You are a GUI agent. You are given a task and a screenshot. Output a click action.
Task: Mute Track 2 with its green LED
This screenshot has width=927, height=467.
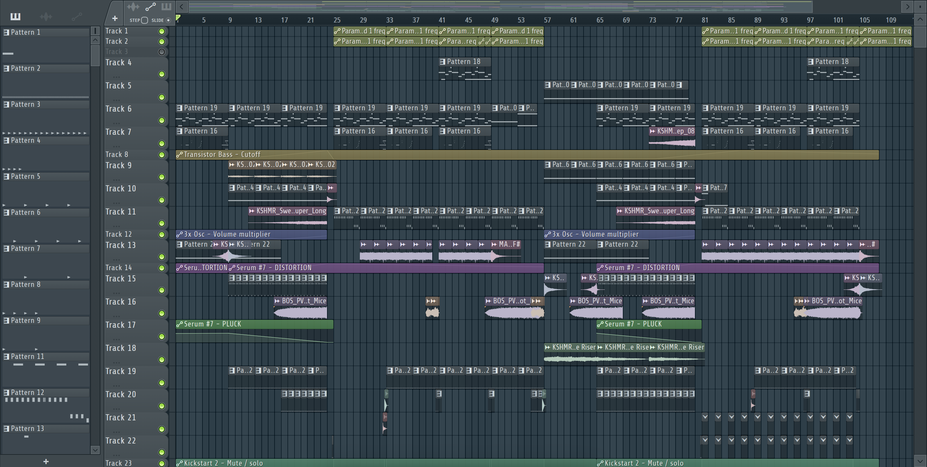pyautogui.click(x=162, y=42)
